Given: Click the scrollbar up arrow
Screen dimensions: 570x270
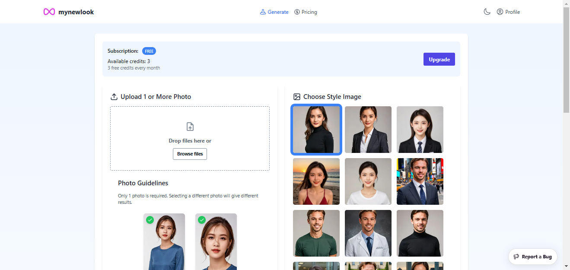Looking at the screenshot, I should 566,3.
